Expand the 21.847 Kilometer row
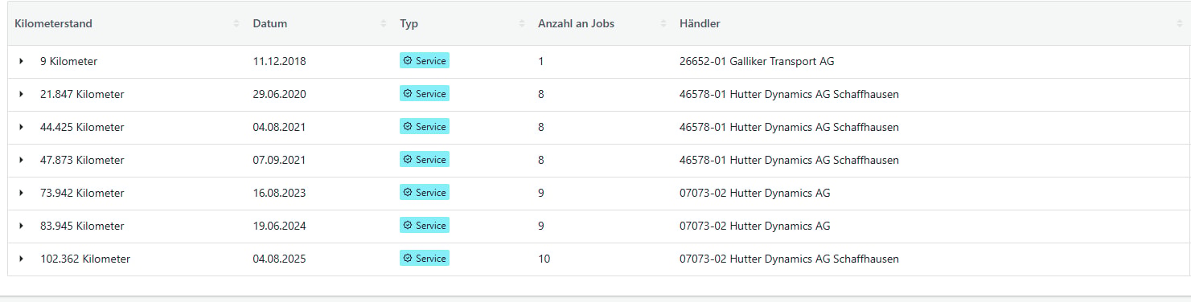The image size is (1191, 302). coord(21,94)
